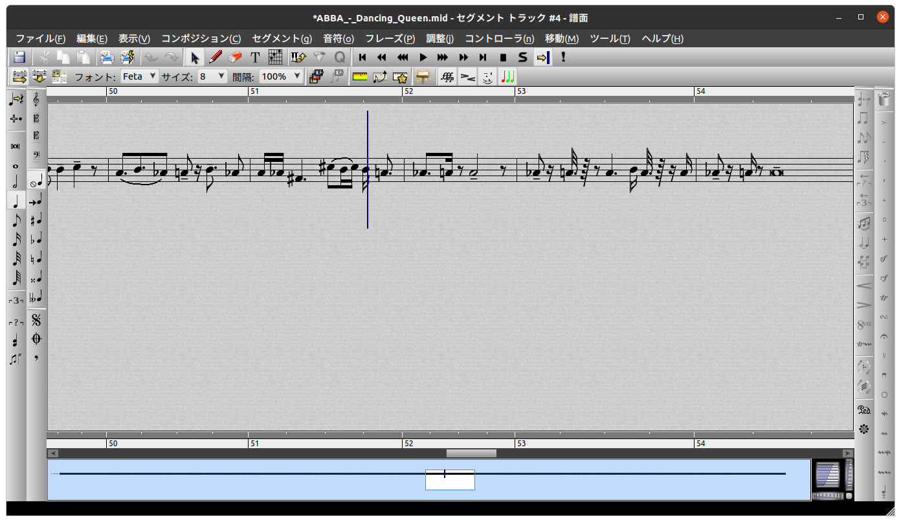
Task: Toggle playback position tracking button
Action: [x=542, y=57]
